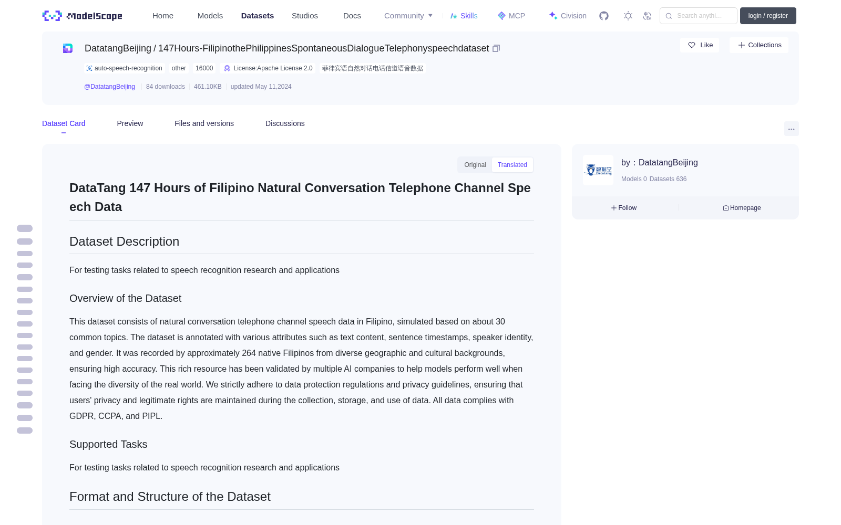Click the MCP diamond icon
The image size is (841, 525).
[501, 16]
